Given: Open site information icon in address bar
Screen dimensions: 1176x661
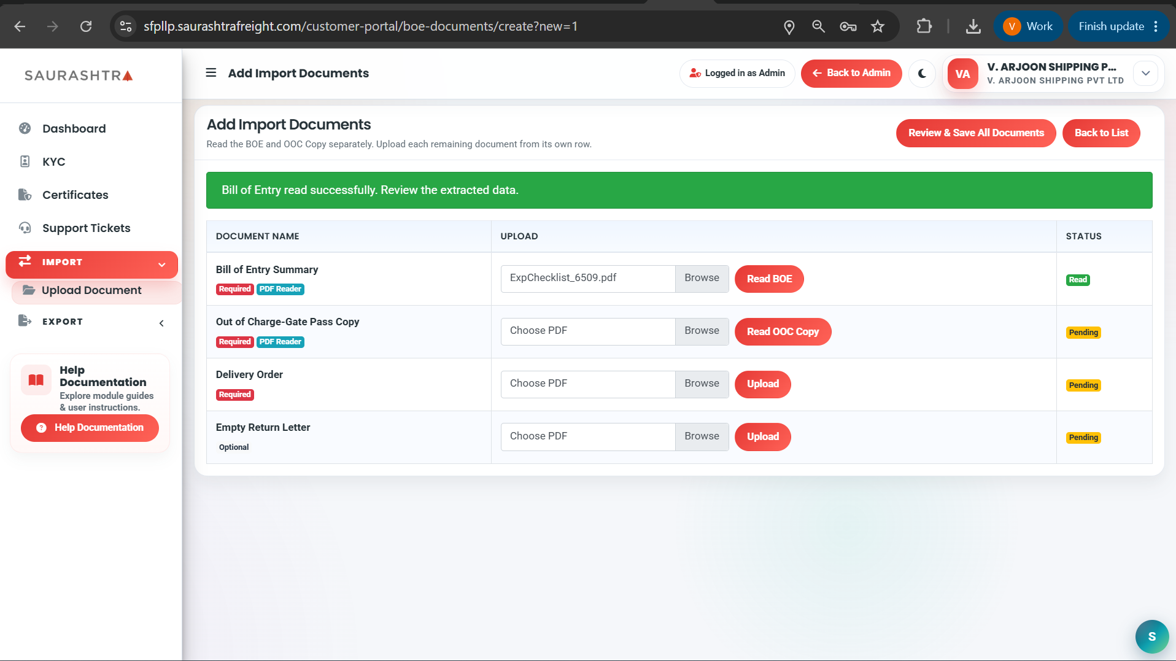Looking at the screenshot, I should [x=126, y=26].
